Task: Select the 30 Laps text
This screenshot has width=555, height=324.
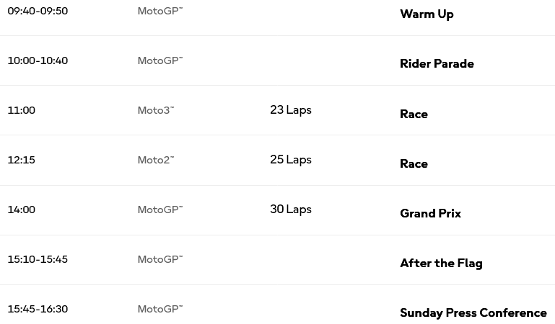Action: [291, 210]
